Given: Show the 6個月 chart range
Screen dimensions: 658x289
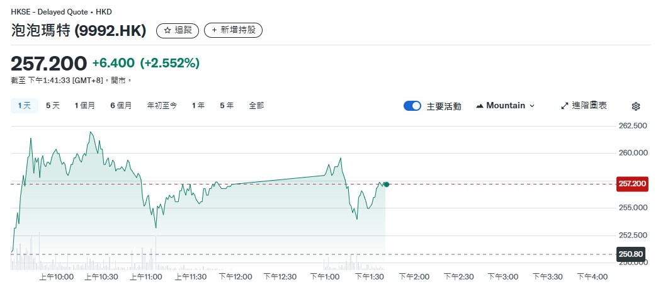Looking at the screenshot, I should [121, 106].
